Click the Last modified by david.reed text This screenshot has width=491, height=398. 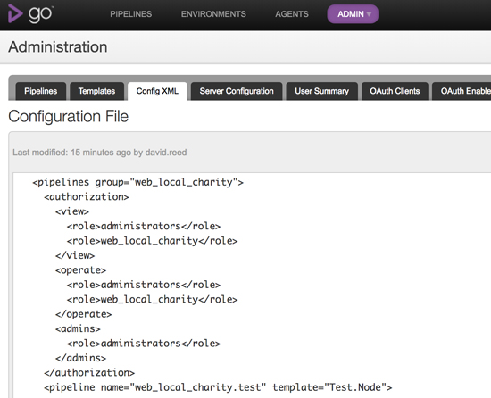100,153
